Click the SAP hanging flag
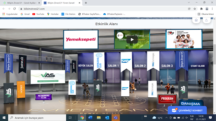216x121 pixels. coord(126,62)
